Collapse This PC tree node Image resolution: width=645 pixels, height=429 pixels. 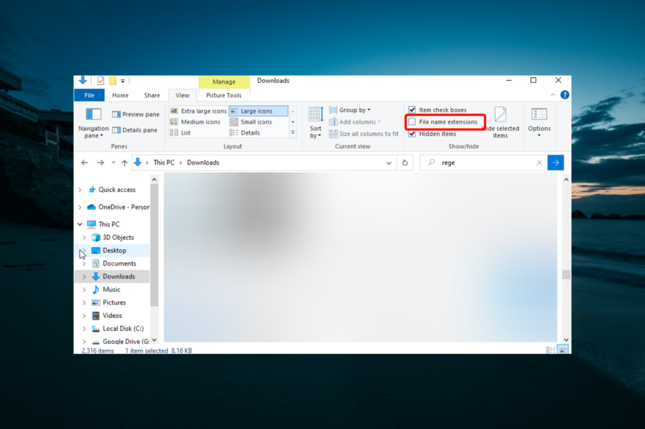[x=80, y=225]
